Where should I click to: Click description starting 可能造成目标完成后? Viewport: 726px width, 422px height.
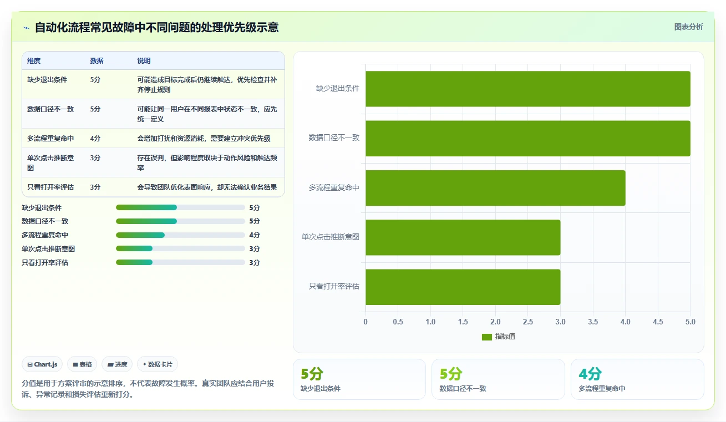click(x=207, y=84)
